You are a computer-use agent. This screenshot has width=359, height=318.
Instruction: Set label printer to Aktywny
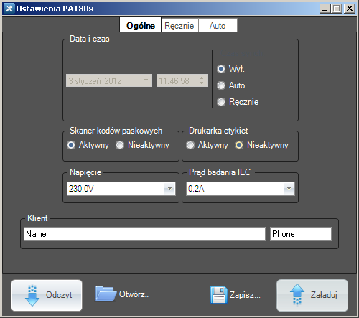pyautogui.click(x=190, y=145)
